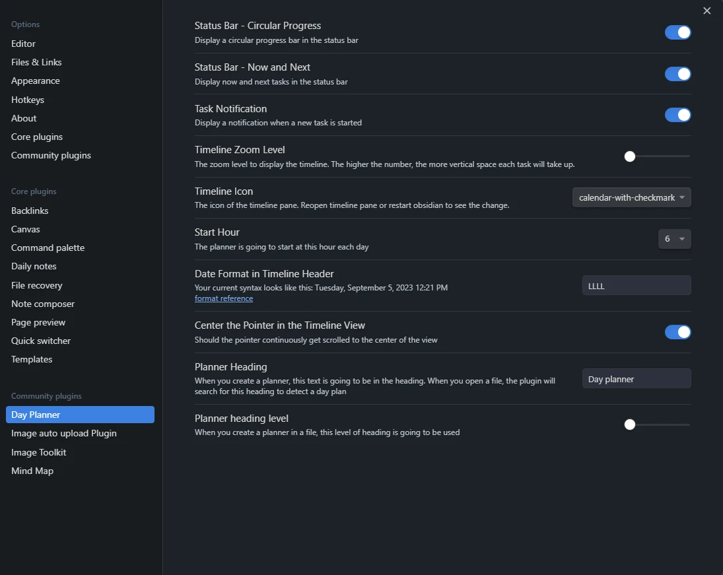Turn off Task Notification toggle

677,115
